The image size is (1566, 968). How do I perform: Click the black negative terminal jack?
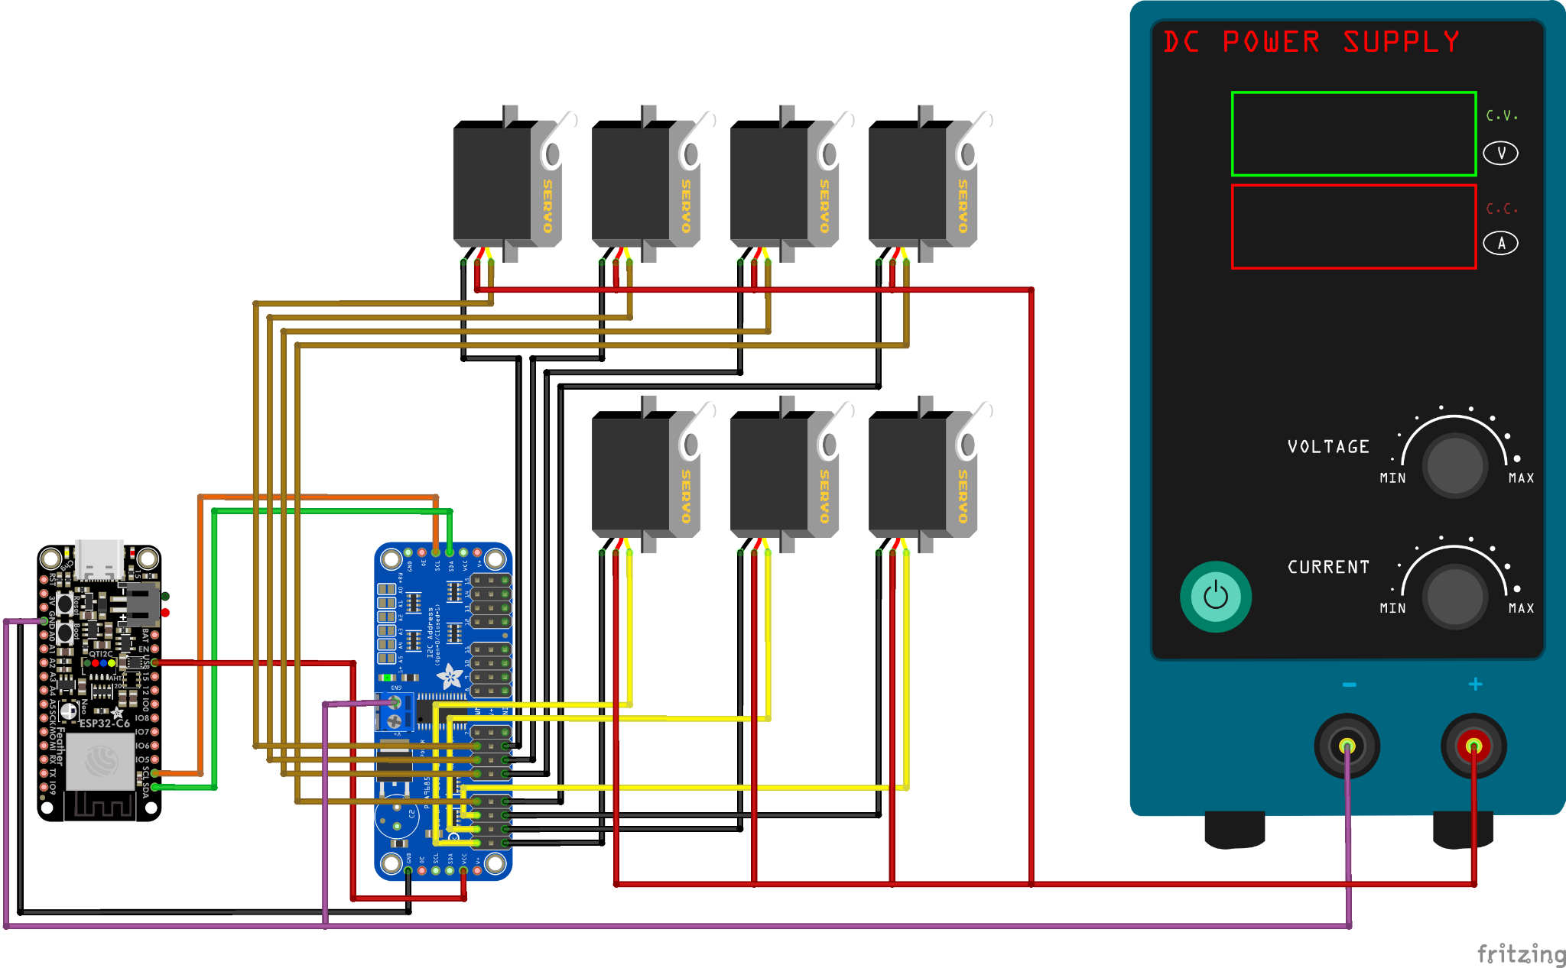click(1347, 746)
